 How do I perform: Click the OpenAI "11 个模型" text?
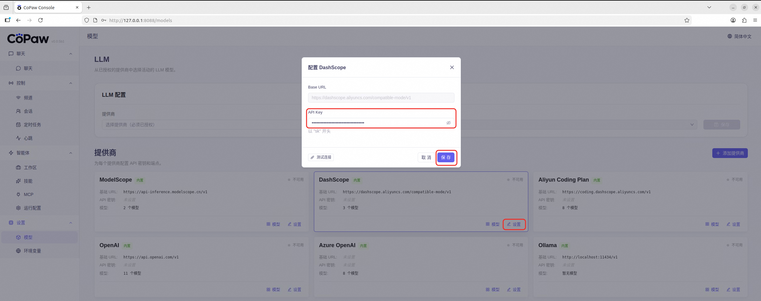point(132,273)
